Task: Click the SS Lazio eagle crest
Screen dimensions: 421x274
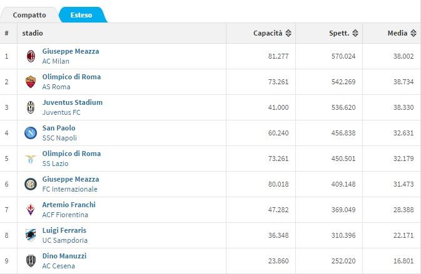Action: click(30, 159)
